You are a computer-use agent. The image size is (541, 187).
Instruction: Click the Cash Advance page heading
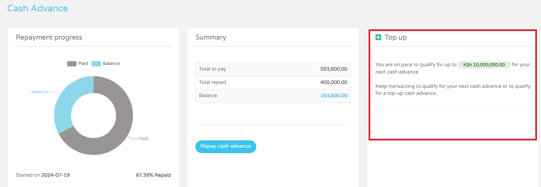pyautogui.click(x=38, y=8)
